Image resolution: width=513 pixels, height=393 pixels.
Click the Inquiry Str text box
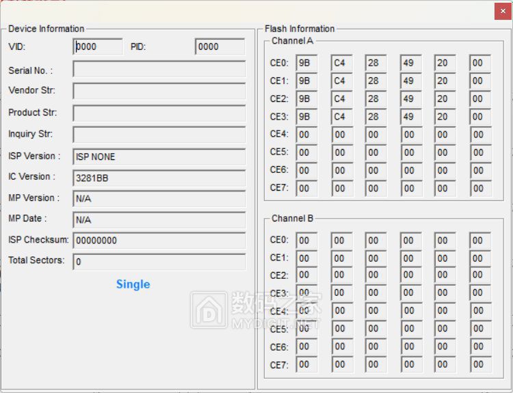pyautogui.click(x=159, y=135)
